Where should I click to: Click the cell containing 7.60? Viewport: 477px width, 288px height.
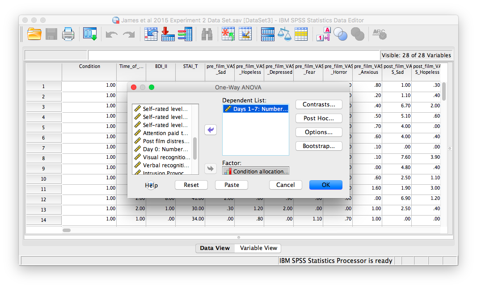pyautogui.click(x=397, y=157)
